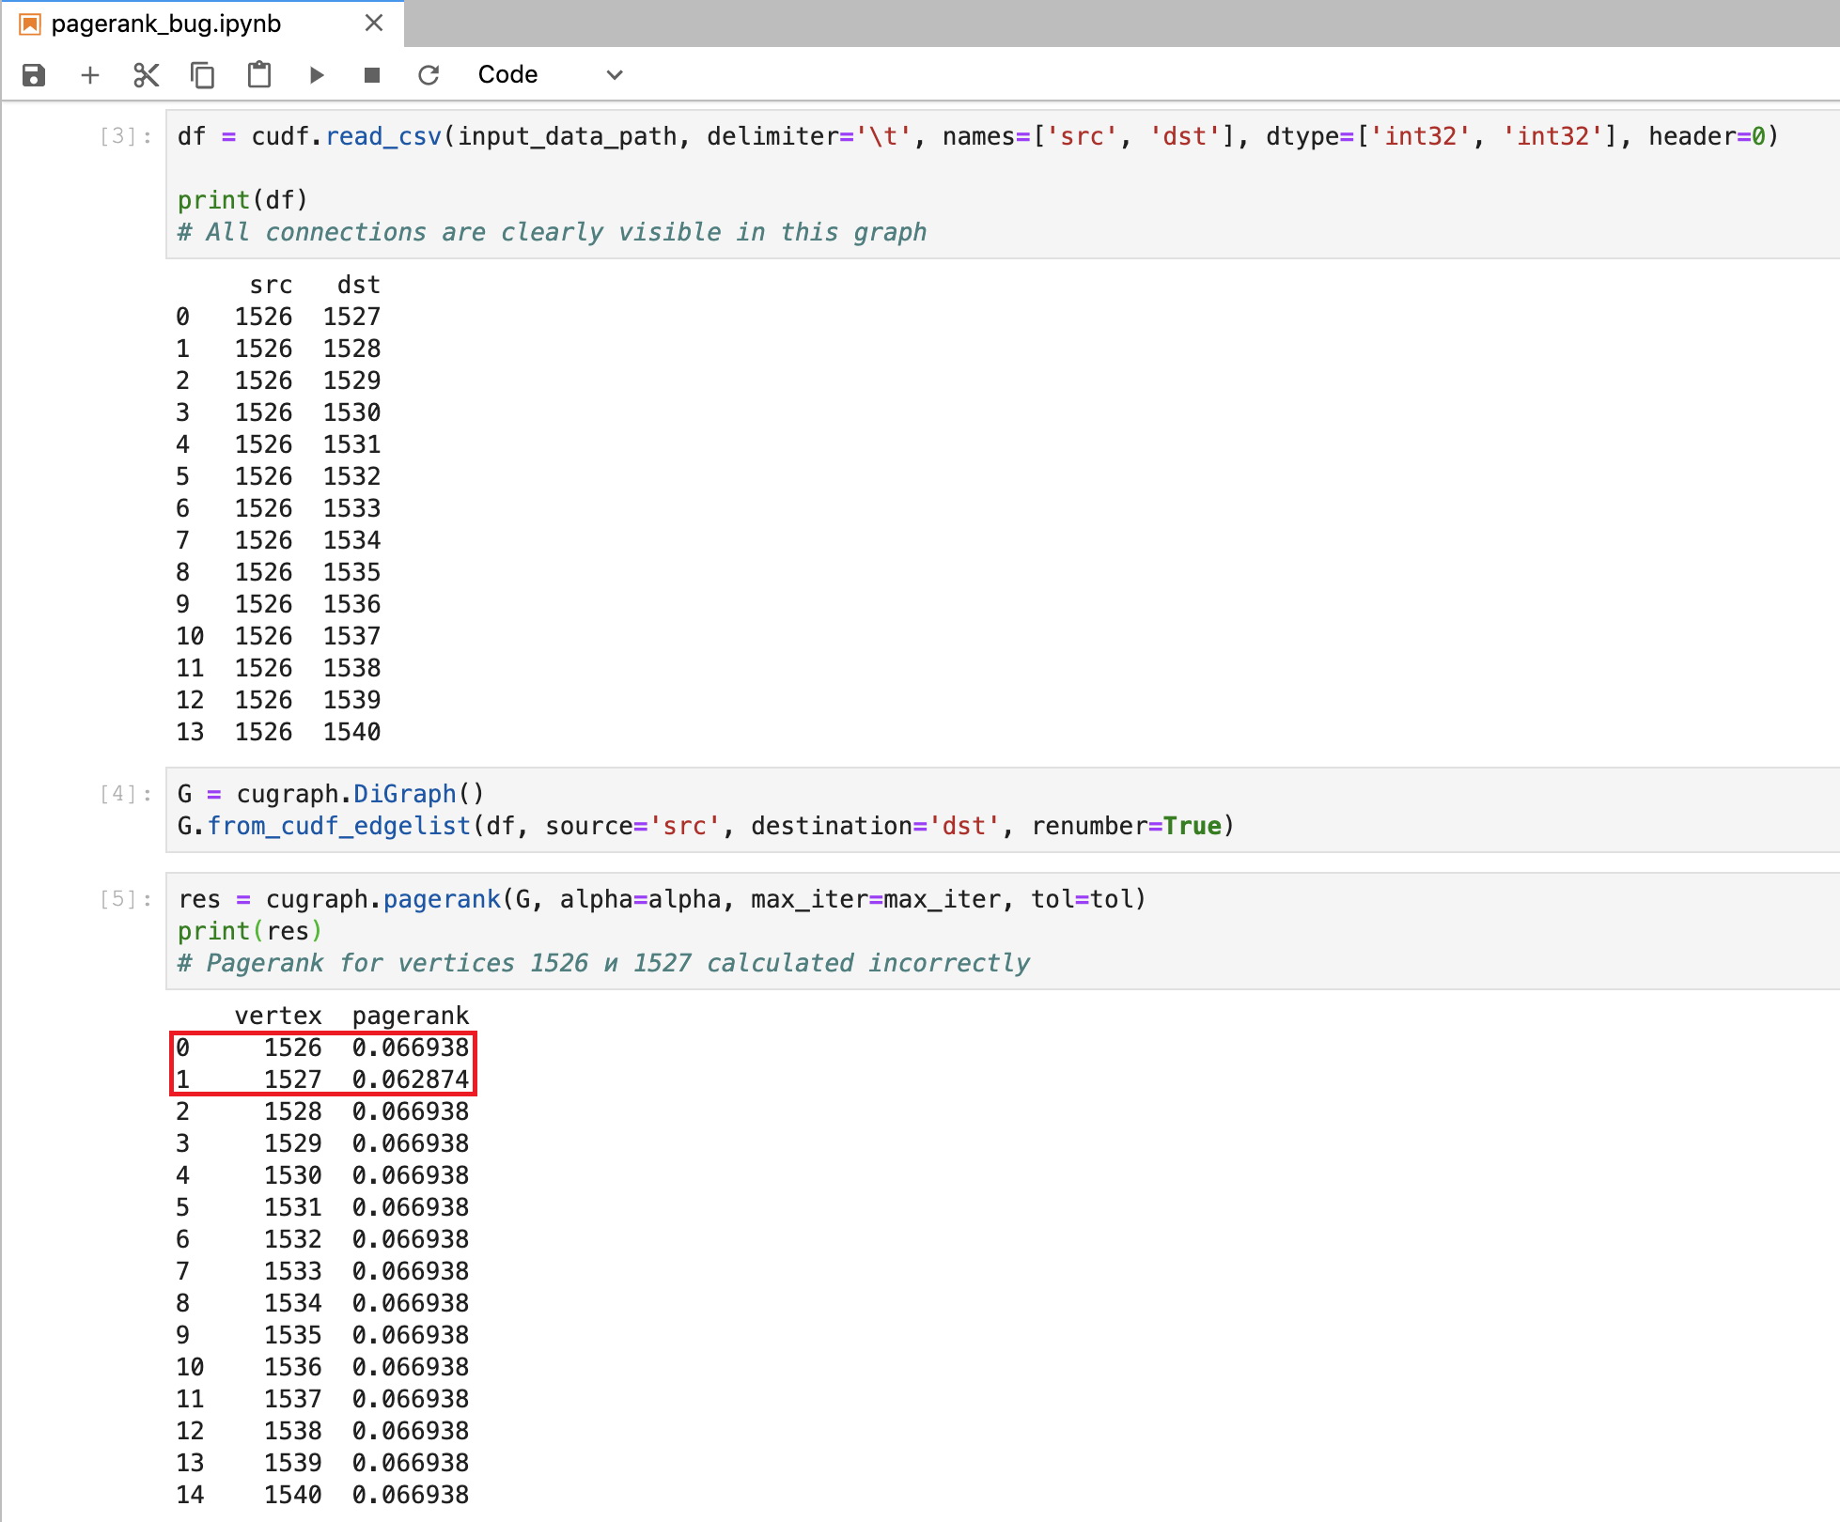
Task: Expand the chevron next to Code
Action: click(x=613, y=74)
